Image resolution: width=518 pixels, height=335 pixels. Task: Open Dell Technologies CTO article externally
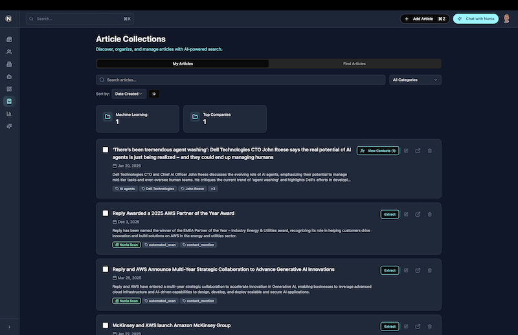418,151
